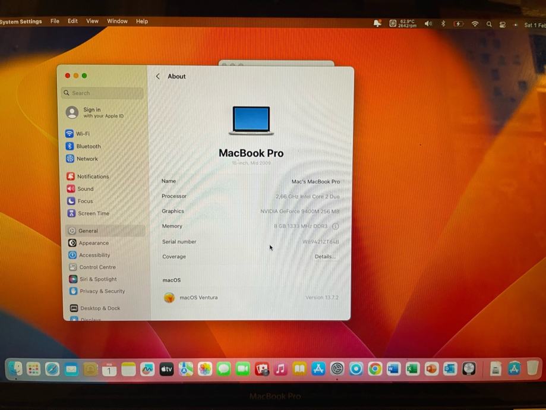Open the Trash in the Dock

(x=532, y=368)
